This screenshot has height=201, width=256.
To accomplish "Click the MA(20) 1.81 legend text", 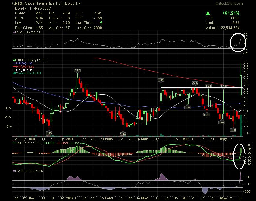I will pyautogui.click(x=24, y=70).
